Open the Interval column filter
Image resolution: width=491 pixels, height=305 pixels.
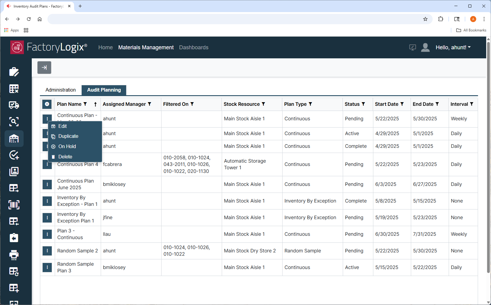pyautogui.click(x=472, y=104)
